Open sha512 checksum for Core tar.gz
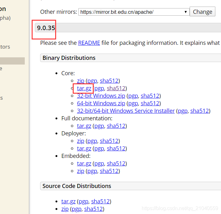Screen dimensions: 221x214 116,88
